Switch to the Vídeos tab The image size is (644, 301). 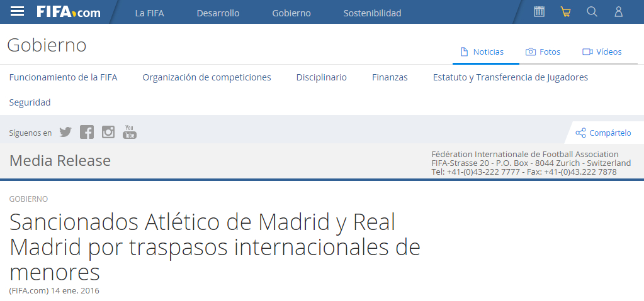click(x=602, y=52)
